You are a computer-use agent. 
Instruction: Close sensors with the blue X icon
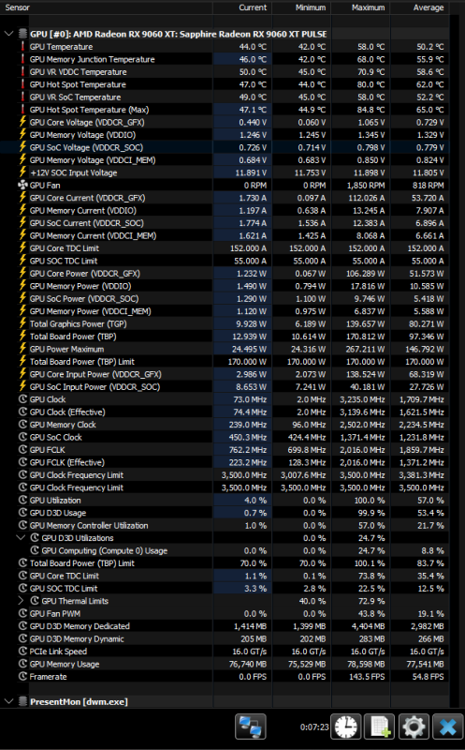coord(448,727)
